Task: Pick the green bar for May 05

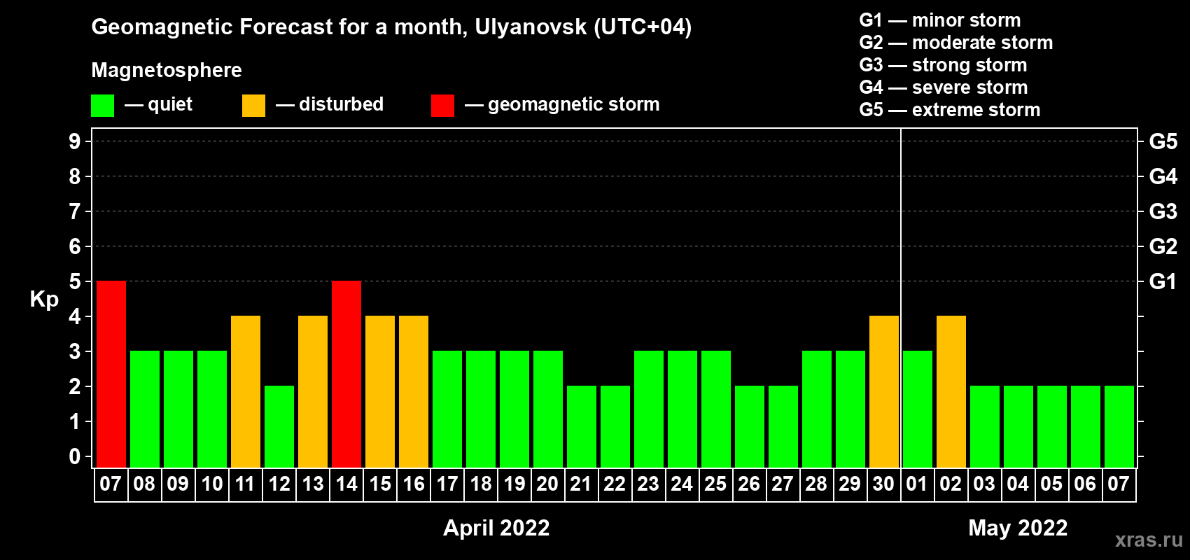Action: [1052, 427]
